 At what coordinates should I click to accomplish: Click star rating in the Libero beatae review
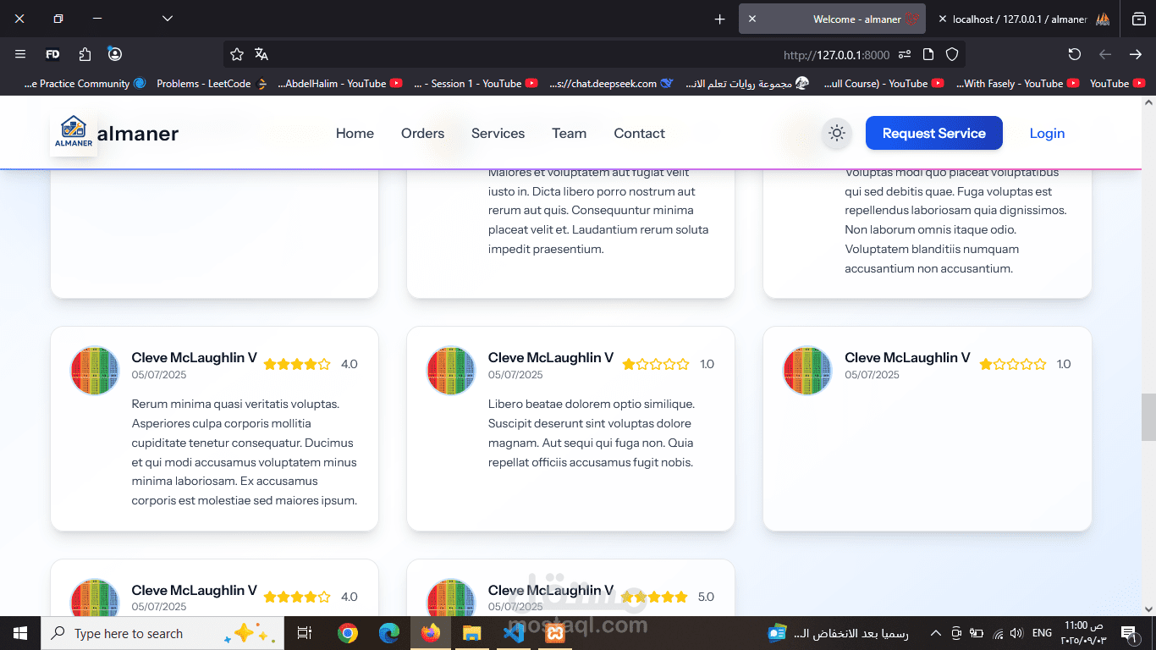(656, 365)
